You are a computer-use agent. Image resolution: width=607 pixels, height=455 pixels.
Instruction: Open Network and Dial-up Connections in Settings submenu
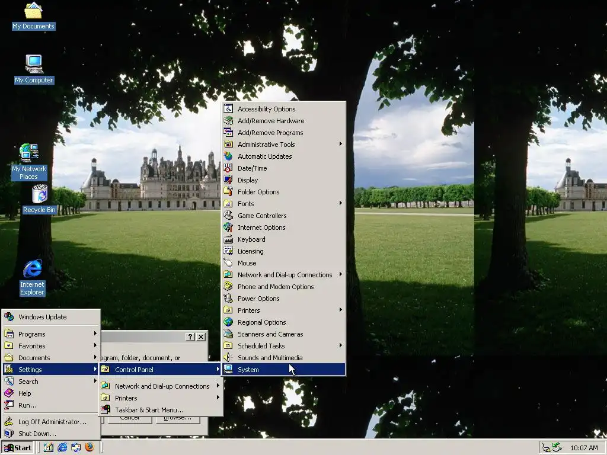coord(161,386)
